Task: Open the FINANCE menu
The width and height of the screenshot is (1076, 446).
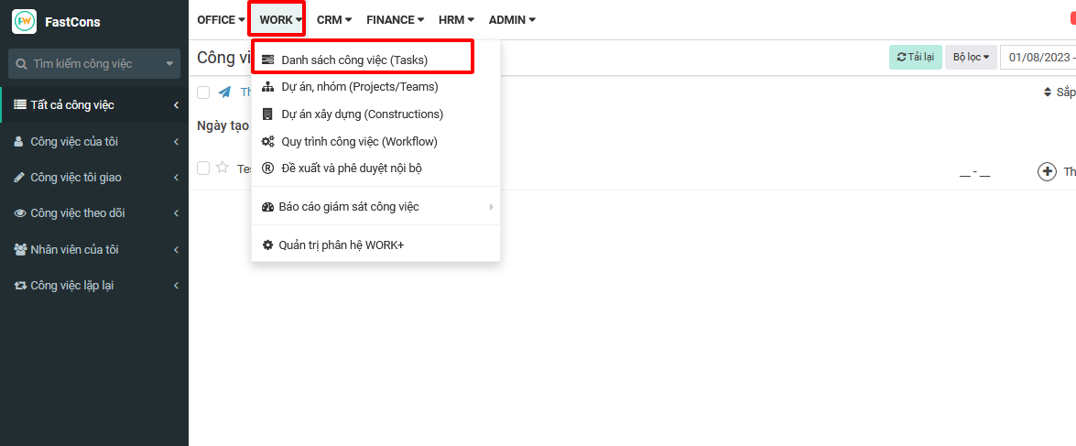Action: 395,19
